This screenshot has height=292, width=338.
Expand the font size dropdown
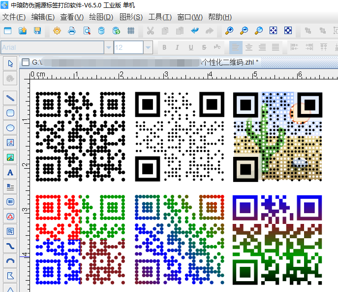click(x=148, y=48)
